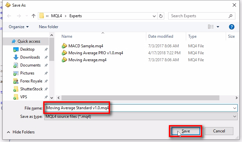Select the MACD Sample.mq4 file icon
Screen dimensions: 242x142
click(x=64, y=46)
